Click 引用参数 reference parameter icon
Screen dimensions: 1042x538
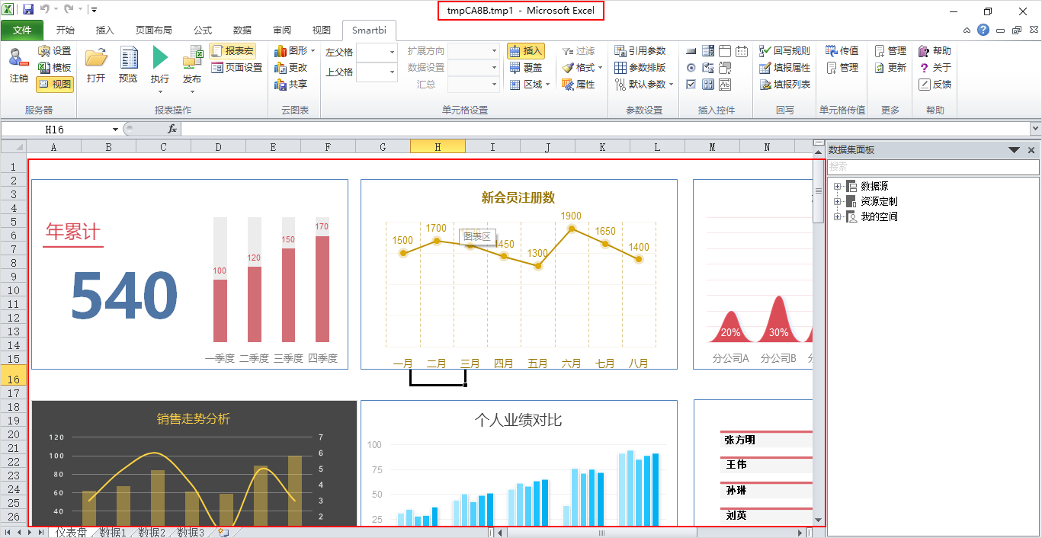(620, 50)
